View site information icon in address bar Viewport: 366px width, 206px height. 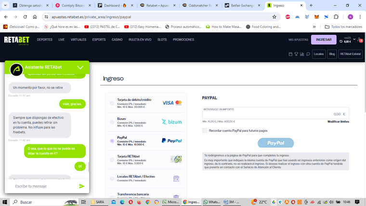point(46,17)
